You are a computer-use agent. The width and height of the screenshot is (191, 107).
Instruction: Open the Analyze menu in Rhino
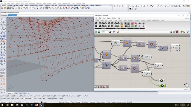[x=49, y=3]
